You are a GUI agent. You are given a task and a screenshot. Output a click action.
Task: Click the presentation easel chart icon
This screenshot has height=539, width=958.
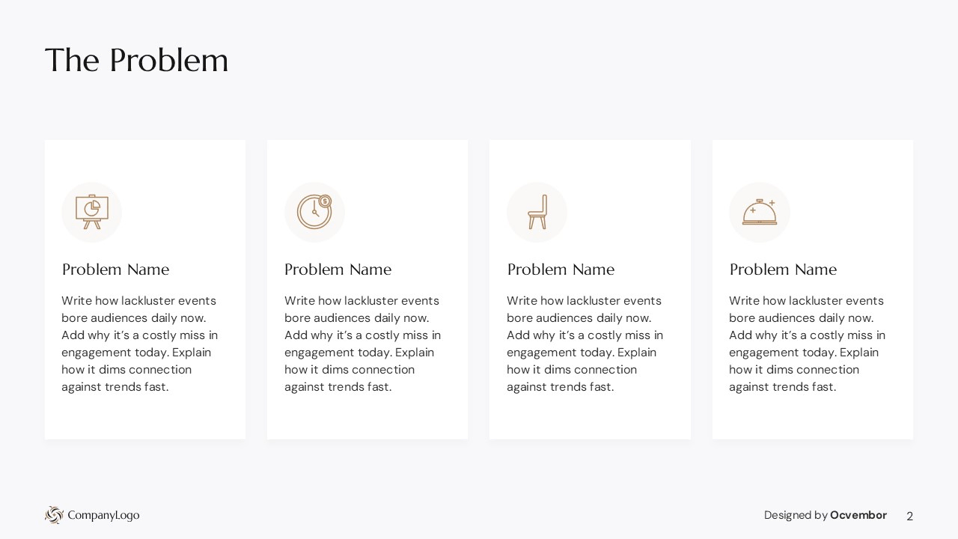click(x=91, y=212)
